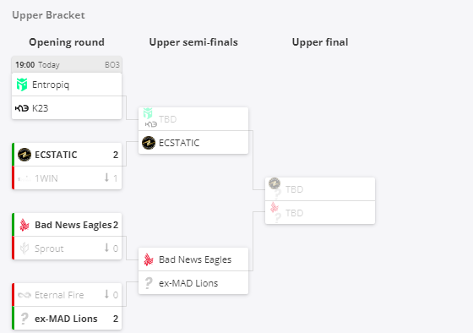This screenshot has height=333, width=473.
Task: Select the bottom TBD slot in upper final
Action: pyautogui.click(x=320, y=213)
